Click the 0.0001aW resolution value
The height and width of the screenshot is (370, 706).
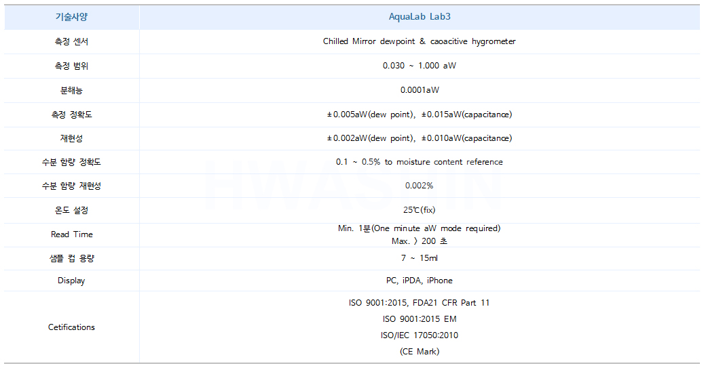click(420, 90)
